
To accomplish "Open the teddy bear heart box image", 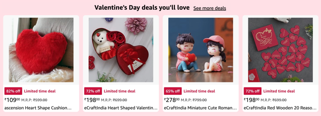I will coord(121,50).
